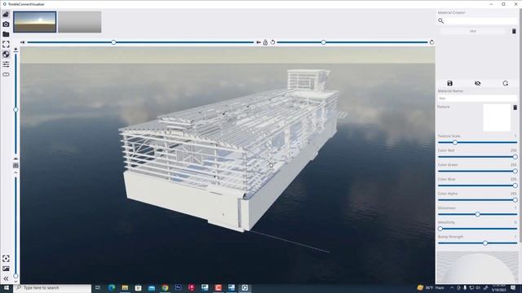Open the settings sliders icon in sidebar
Screen dimensions: 522x293
tap(6, 64)
